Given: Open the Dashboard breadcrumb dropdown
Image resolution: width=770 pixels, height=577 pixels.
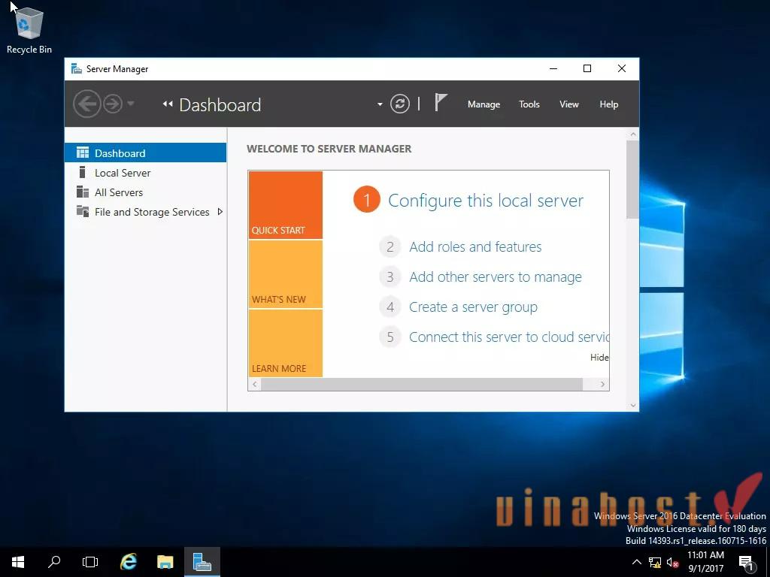Looking at the screenshot, I should tap(380, 105).
